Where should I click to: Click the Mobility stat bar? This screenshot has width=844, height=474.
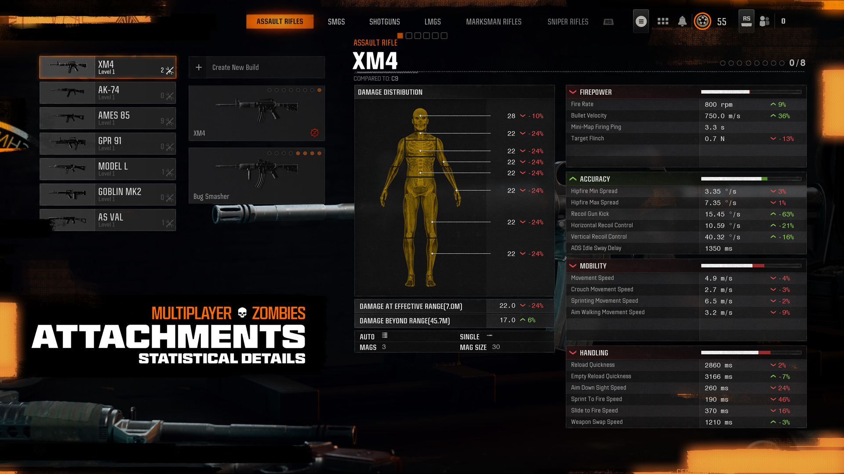point(751,266)
